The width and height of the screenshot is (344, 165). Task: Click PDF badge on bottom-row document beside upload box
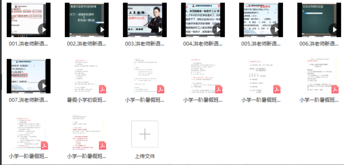tap(102, 145)
